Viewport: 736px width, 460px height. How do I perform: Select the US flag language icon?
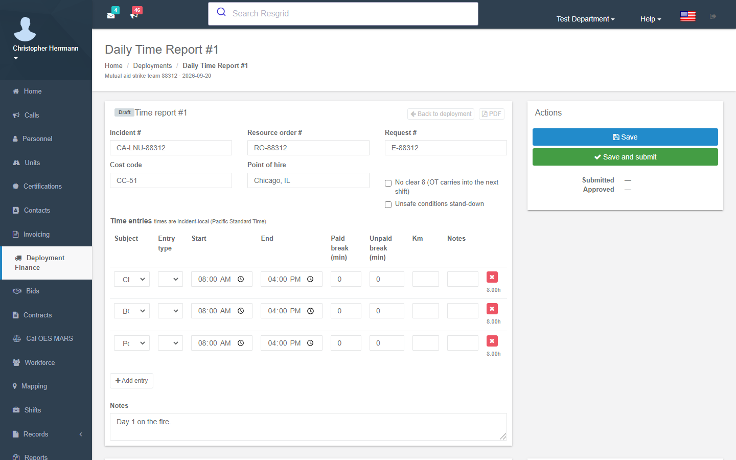coord(688,16)
